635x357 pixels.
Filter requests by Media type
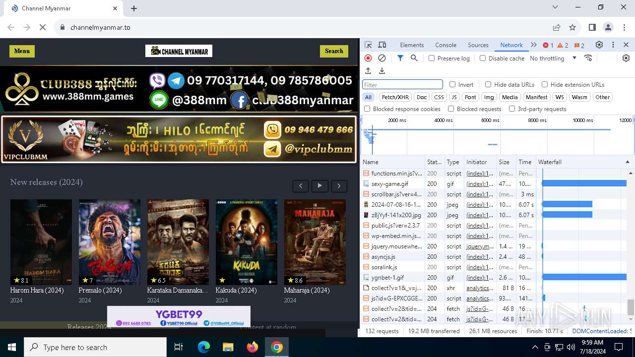coord(509,97)
